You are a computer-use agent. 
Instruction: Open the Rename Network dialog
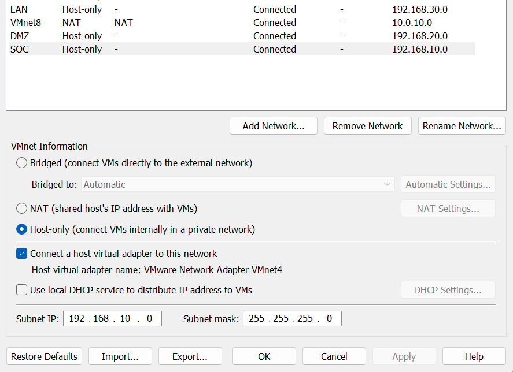(462, 126)
